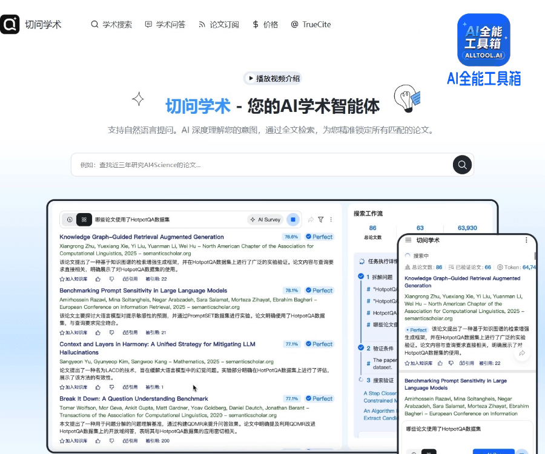Expand step 1 拆解问题 in workflow

coord(379,277)
